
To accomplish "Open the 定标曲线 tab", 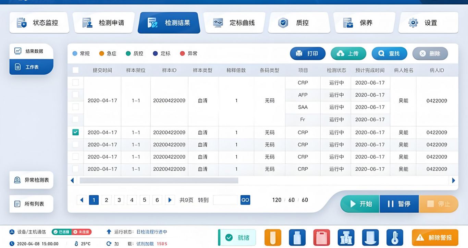I will [235, 23].
